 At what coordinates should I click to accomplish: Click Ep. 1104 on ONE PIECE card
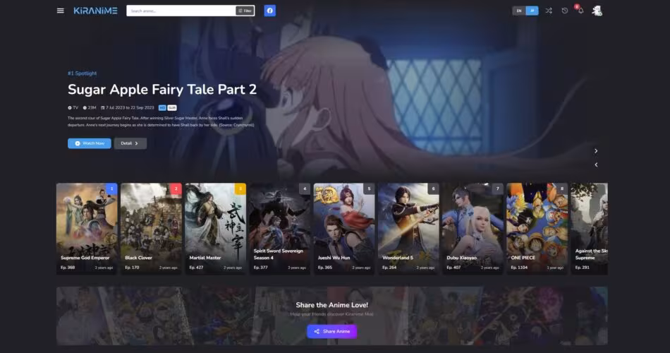click(519, 268)
